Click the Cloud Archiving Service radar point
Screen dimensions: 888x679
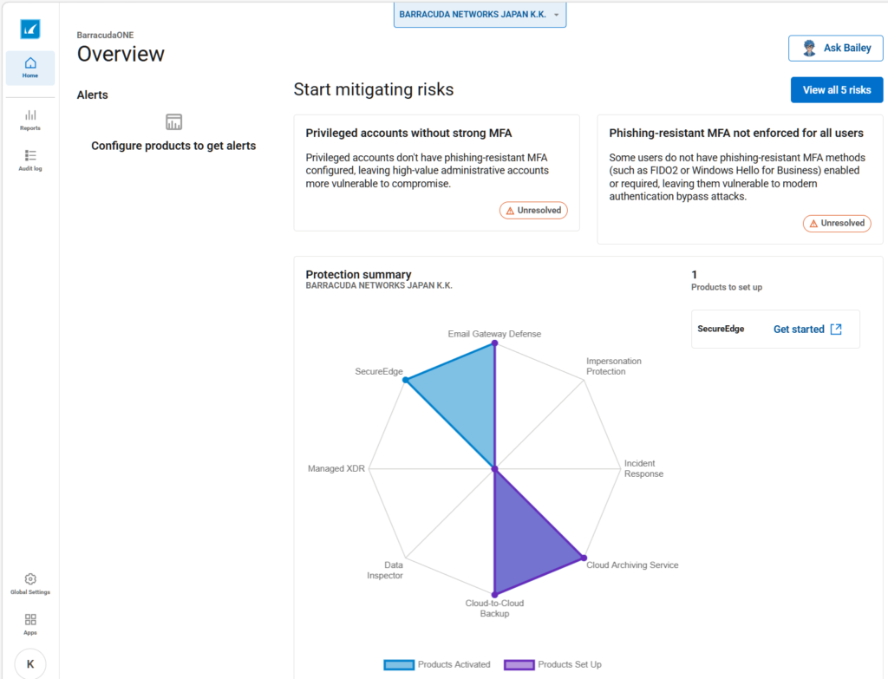[x=584, y=558]
